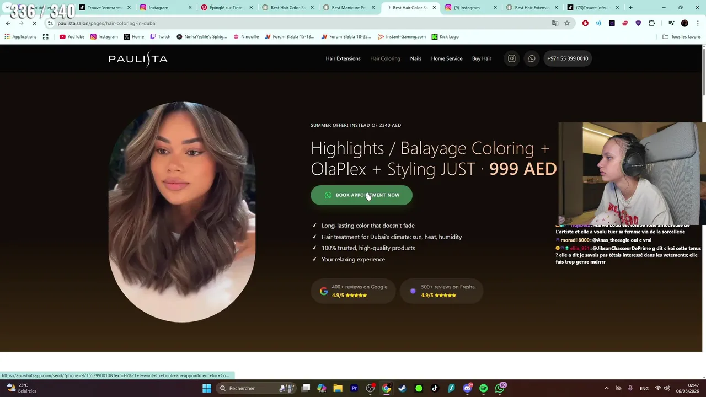This screenshot has width=706, height=397.
Task: Open Task View from the taskbar
Action: (x=306, y=388)
